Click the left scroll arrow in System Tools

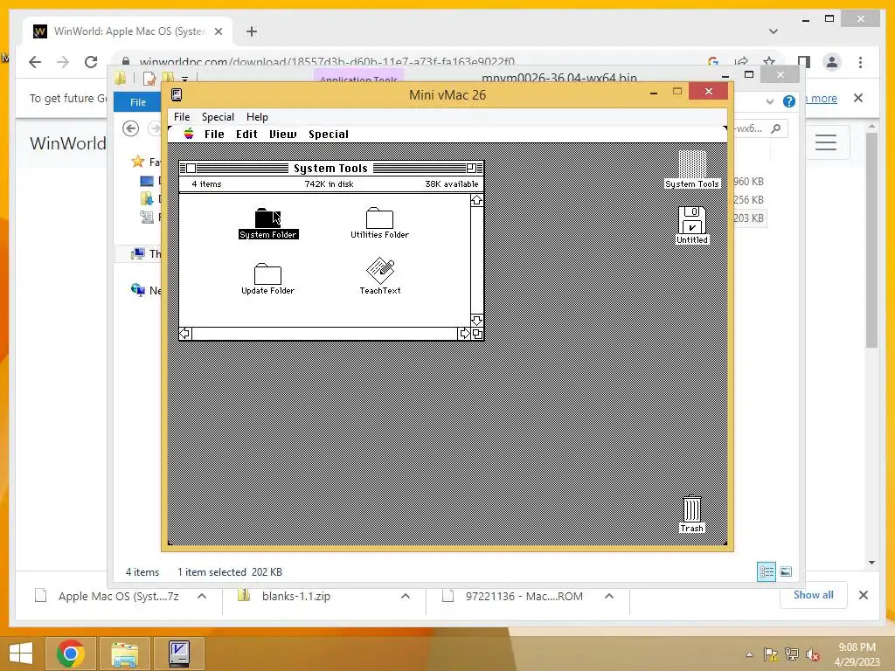click(185, 334)
